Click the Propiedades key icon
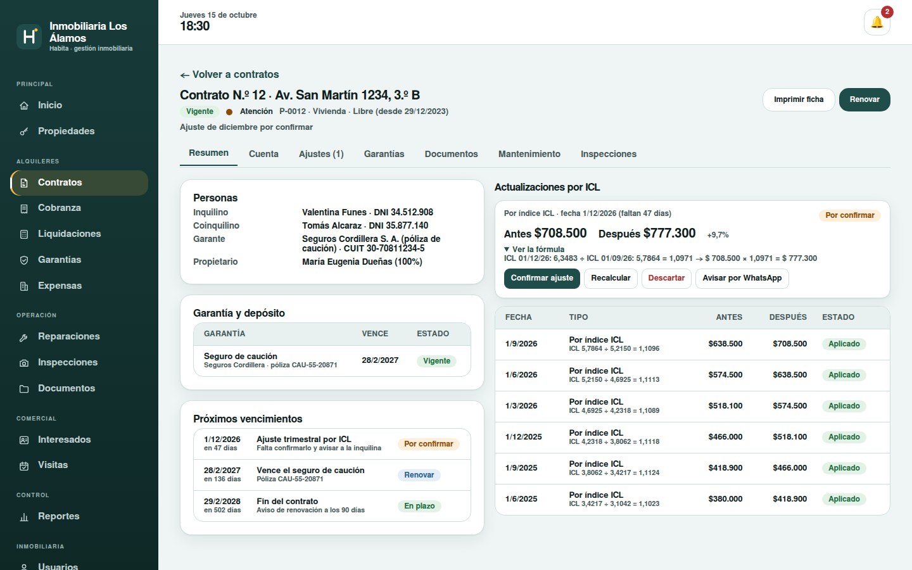The width and height of the screenshot is (912, 570). (24, 132)
